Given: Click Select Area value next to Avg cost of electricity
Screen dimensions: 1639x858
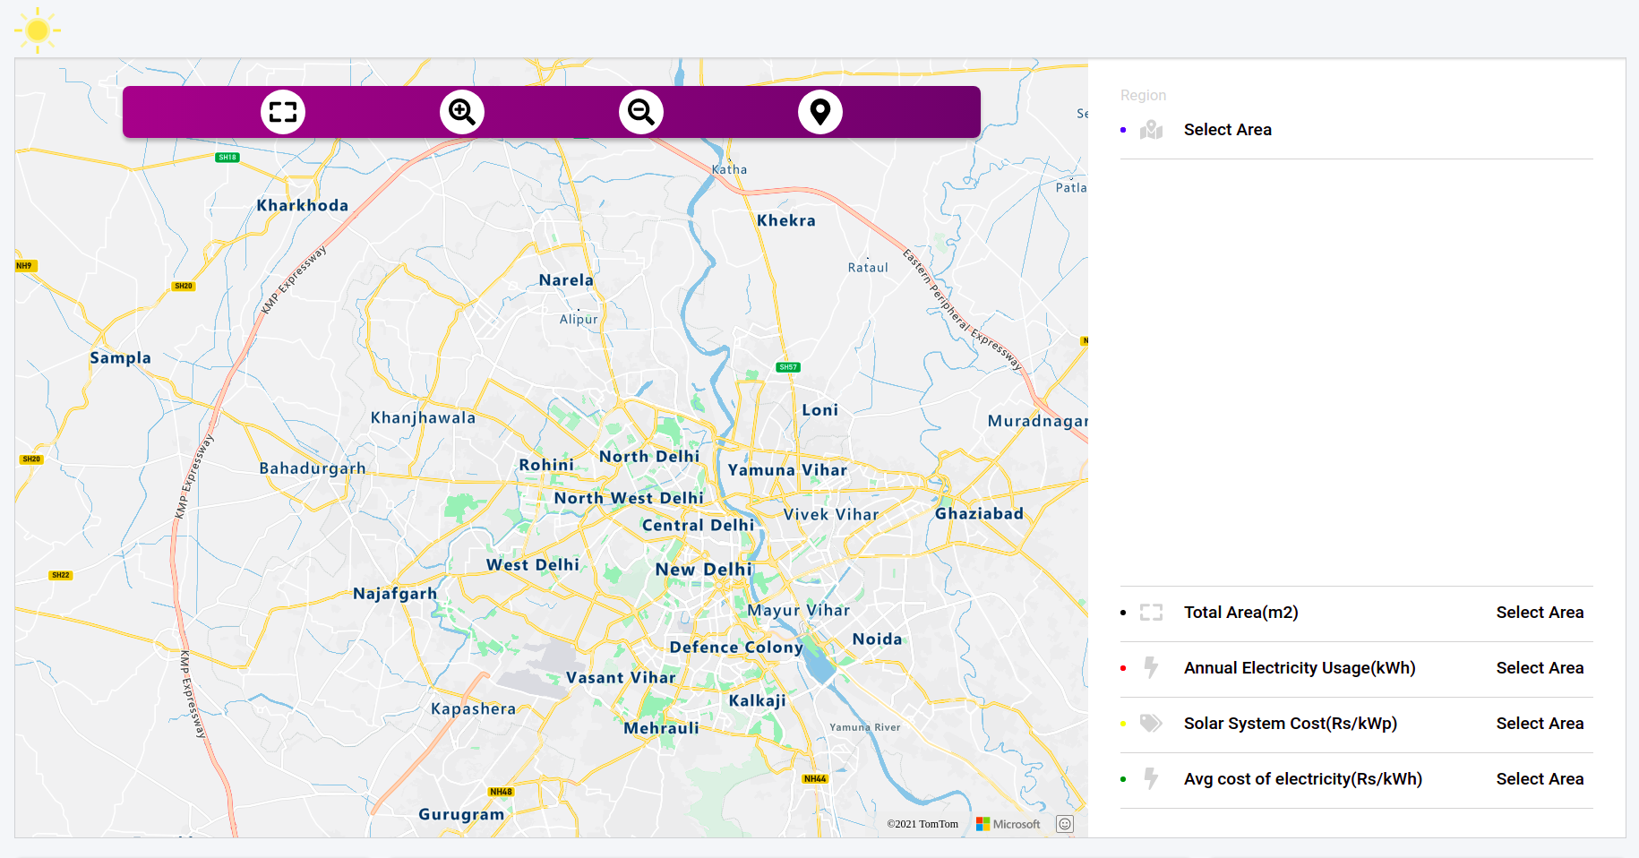Looking at the screenshot, I should coord(1540,779).
